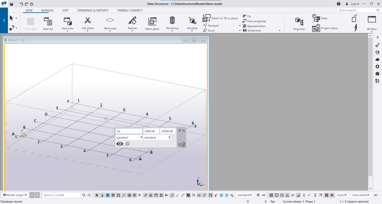Open the Tekla Online globe side panel

378,52
